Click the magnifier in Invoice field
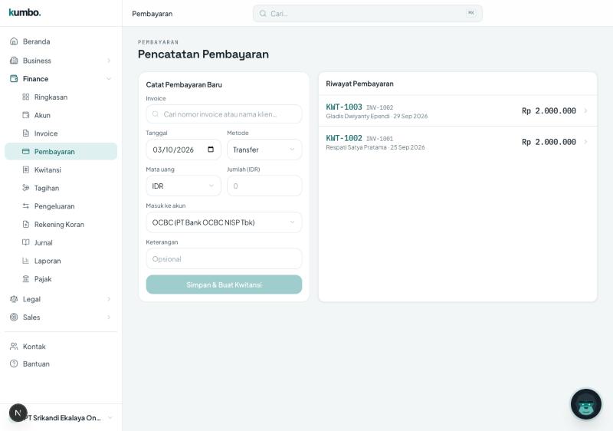Screen dimensions: 613x431 point(156,114)
